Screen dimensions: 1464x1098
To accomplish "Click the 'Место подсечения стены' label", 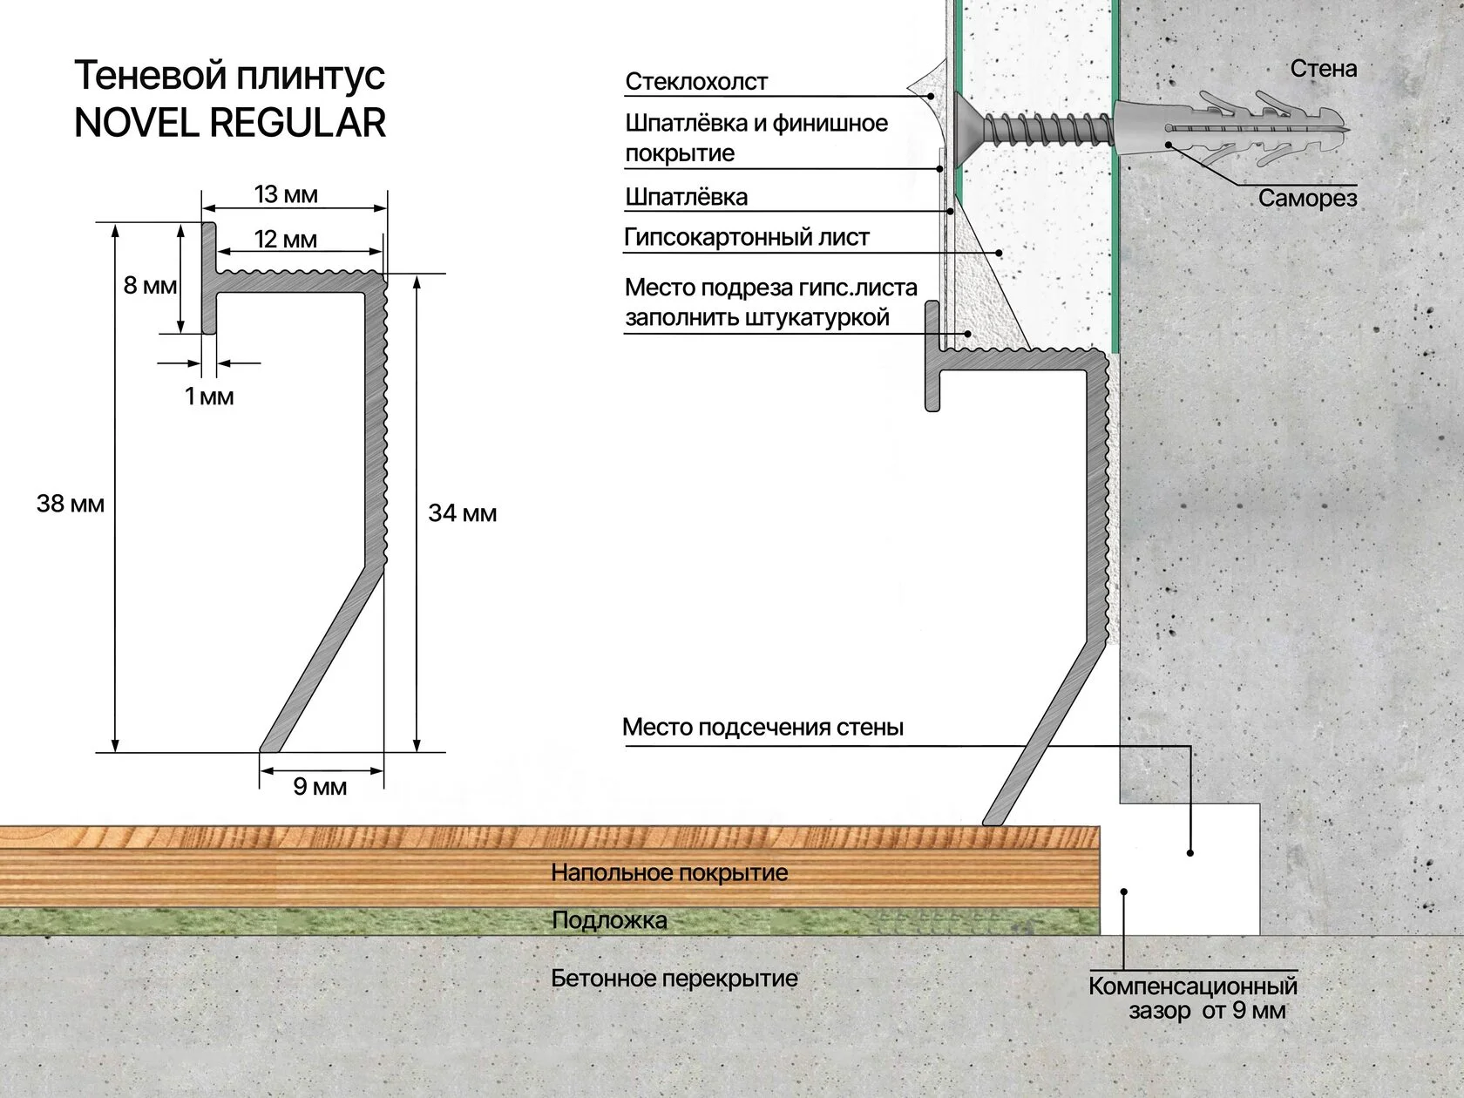I will coord(762,727).
